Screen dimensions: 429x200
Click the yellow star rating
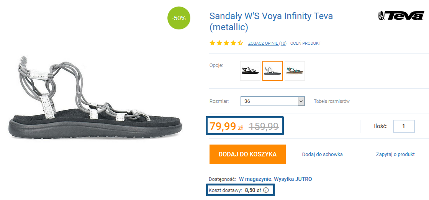226,43
